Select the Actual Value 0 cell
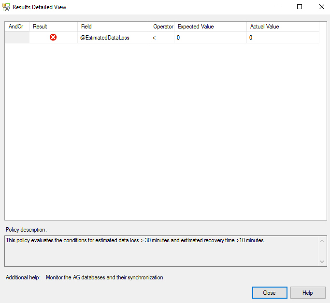The height and width of the screenshot is (303, 330). (x=283, y=38)
